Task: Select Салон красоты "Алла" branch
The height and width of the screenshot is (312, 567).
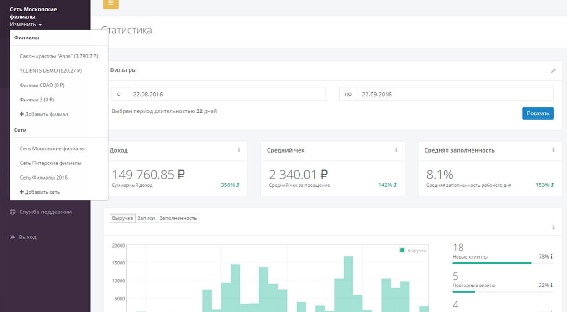Action: (x=58, y=56)
